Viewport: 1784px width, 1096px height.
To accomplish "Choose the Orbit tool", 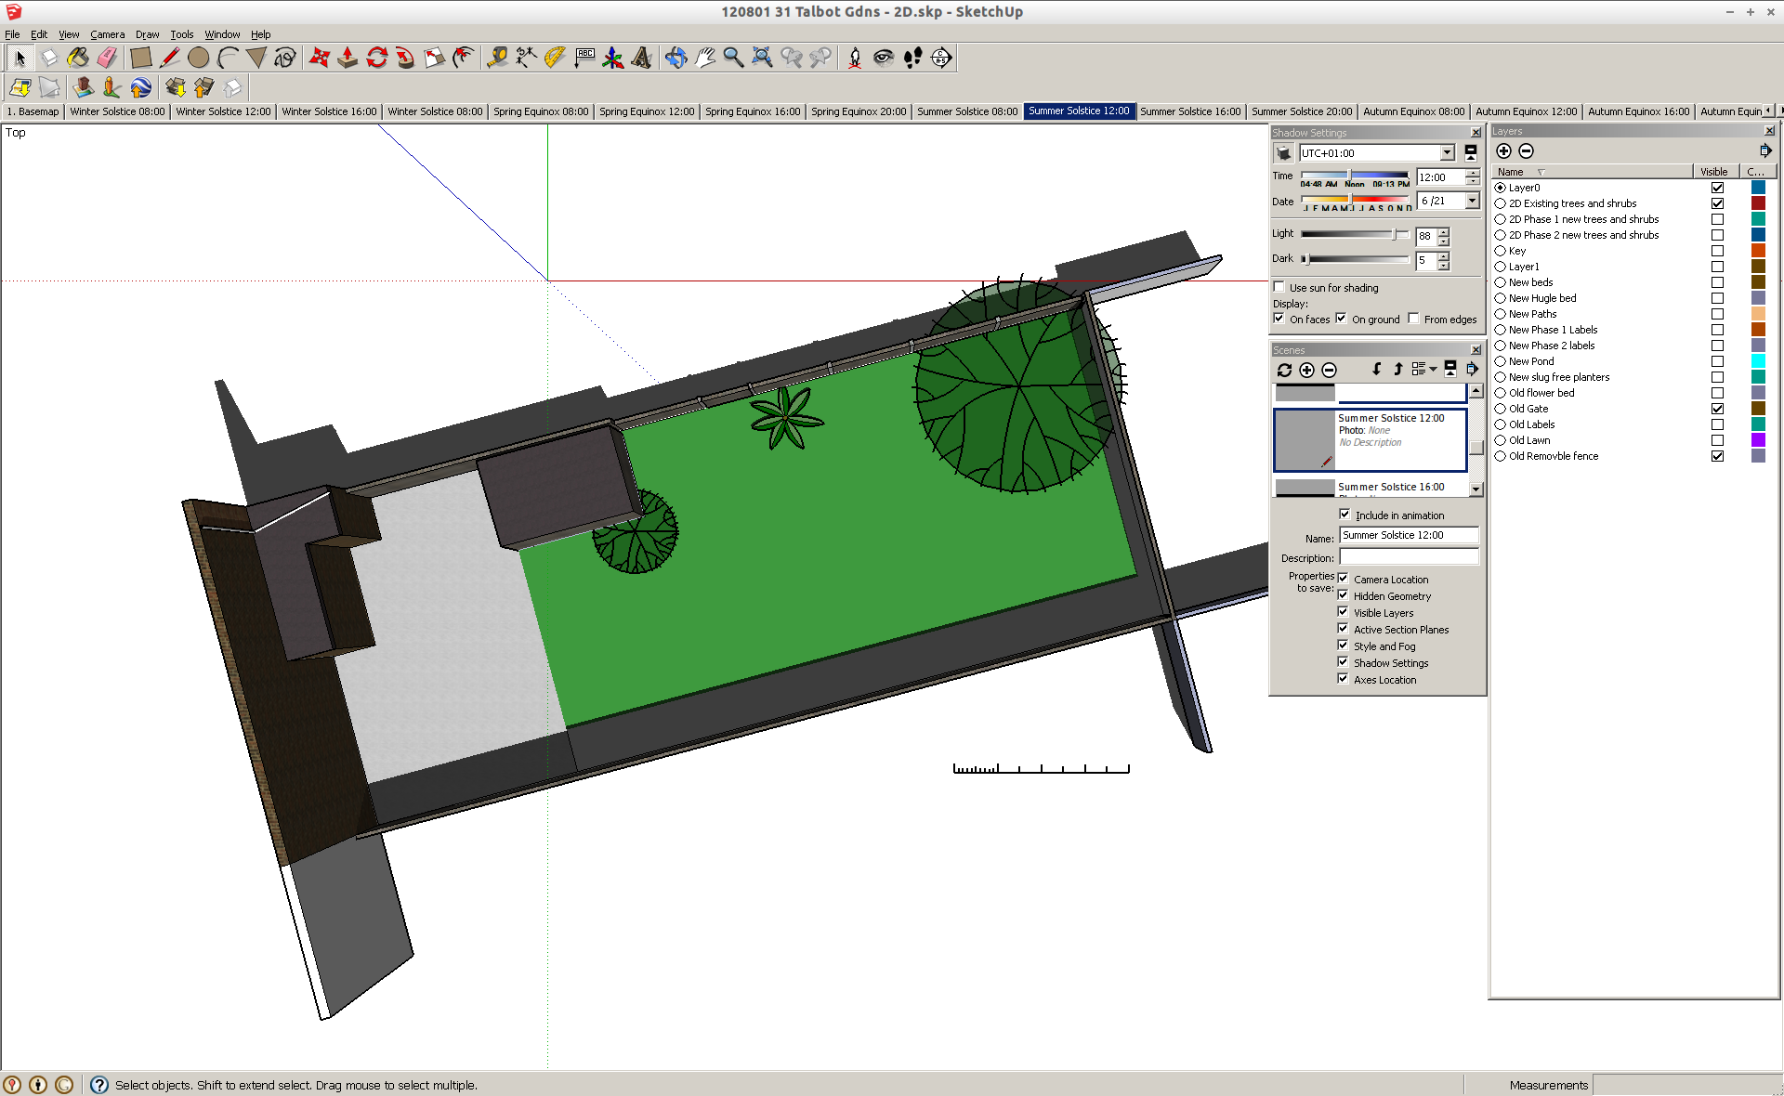I will tap(676, 58).
